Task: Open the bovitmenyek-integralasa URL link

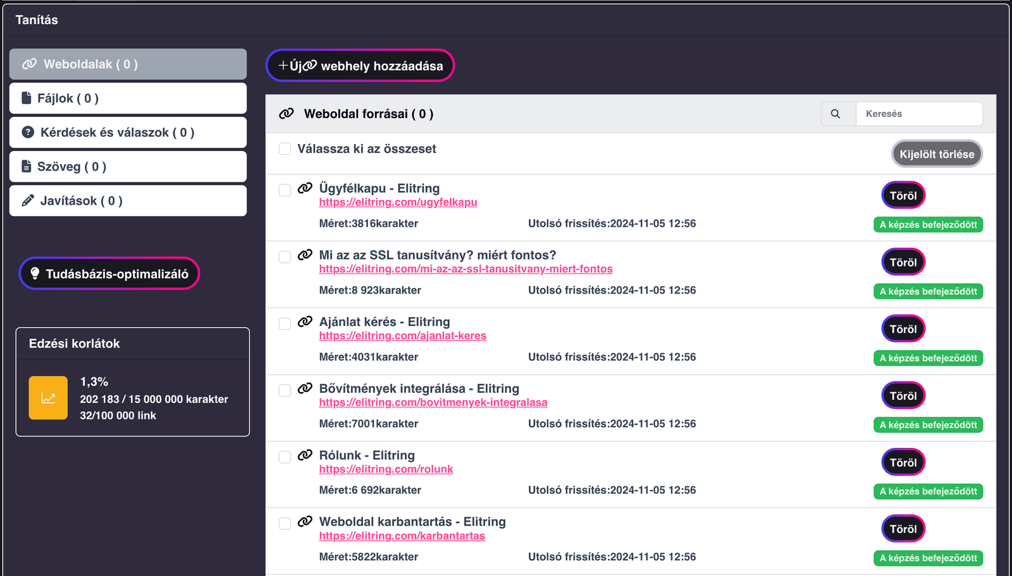Action: click(x=433, y=402)
